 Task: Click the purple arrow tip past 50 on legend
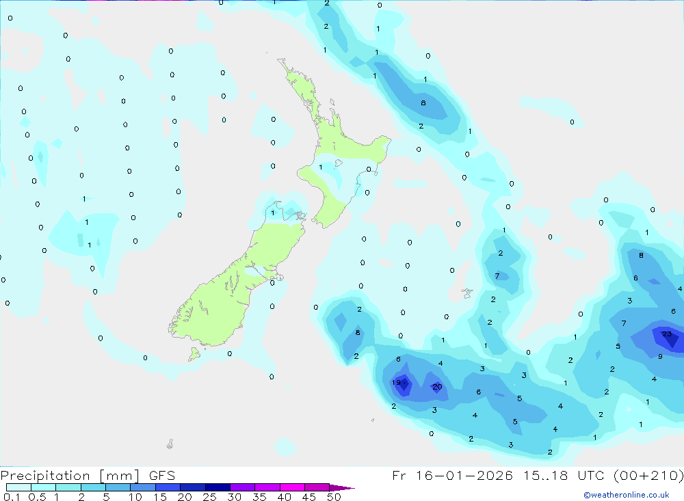(341, 488)
